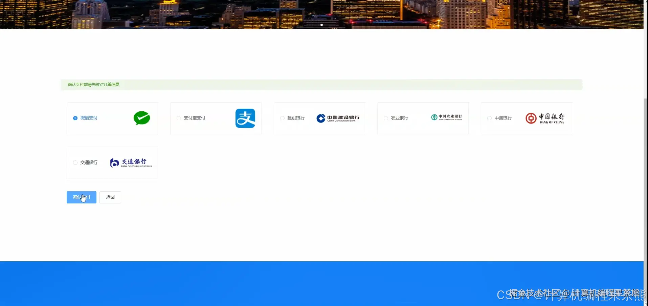Select the 支付宝支付 radio option
648x306 pixels.
179,118
